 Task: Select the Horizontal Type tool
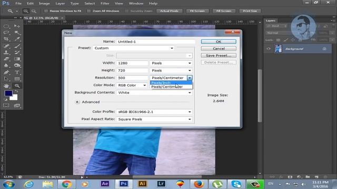17,72
